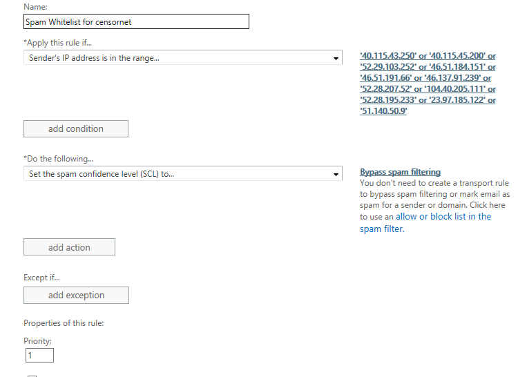This screenshot has height=377, width=518.
Task: Select the '52.28.207.52' IP address link
Action: tap(385, 89)
